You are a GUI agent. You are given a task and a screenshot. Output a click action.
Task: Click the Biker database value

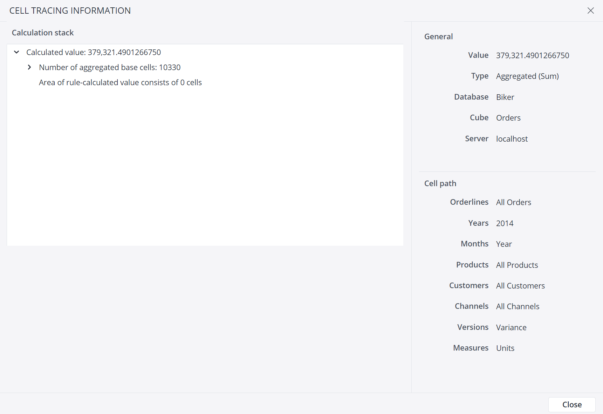click(x=505, y=97)
